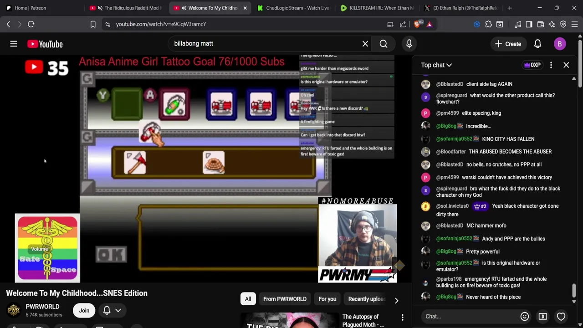583x328 pixels.
Task: Expand Top chat mode dropdown
Action: coord(436,65)
